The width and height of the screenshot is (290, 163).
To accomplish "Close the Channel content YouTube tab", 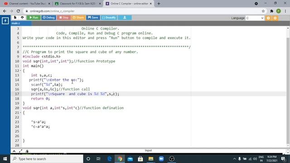I will [49, 4].
